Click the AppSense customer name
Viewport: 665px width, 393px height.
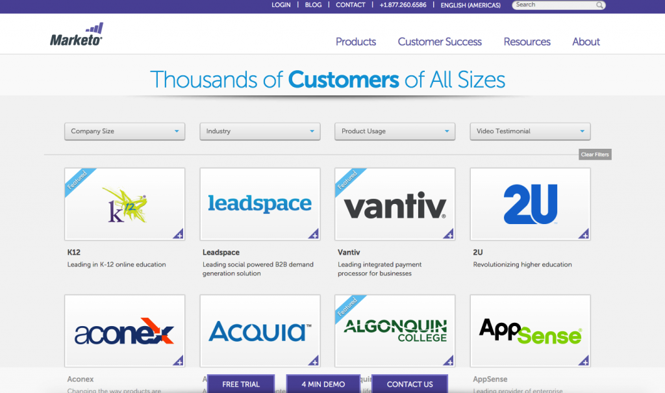tap(490, 379)
